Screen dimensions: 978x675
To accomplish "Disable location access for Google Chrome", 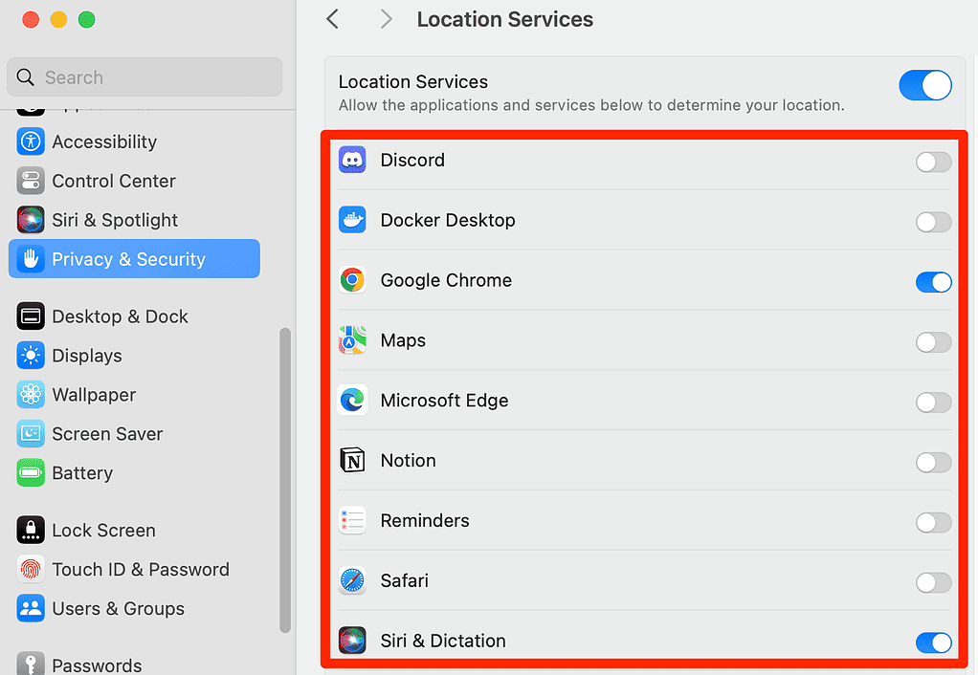I will pos(933,282).
